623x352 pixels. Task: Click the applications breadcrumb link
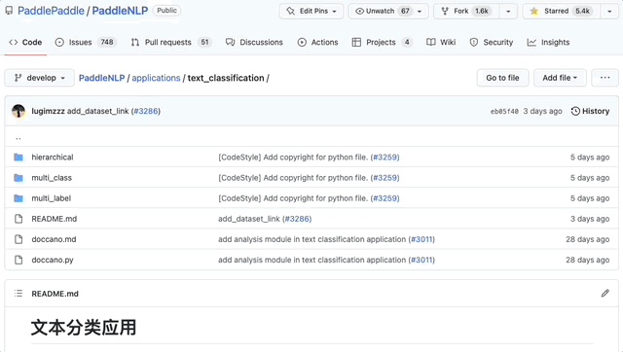coord(156,78)
